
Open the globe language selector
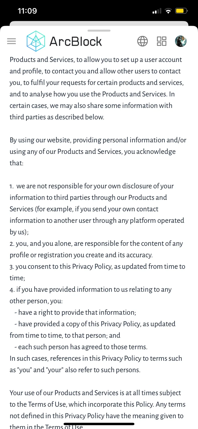point(142,41)
